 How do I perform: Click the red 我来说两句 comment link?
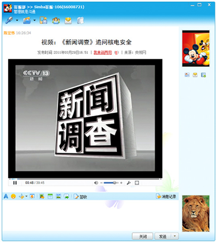(103, 52)
